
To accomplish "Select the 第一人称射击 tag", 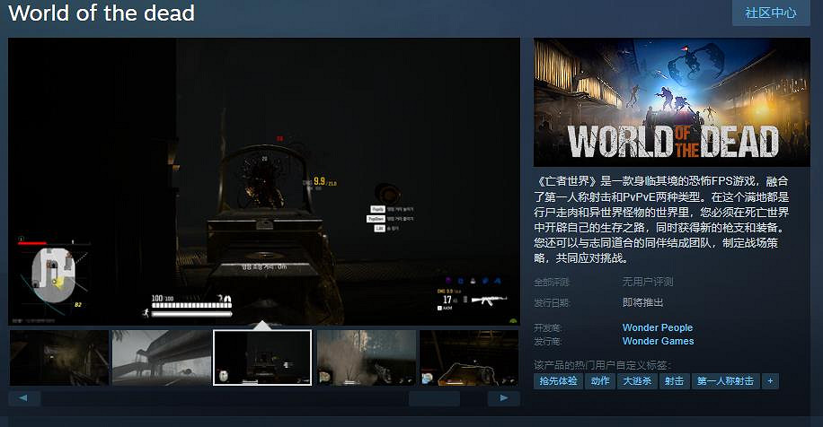I will click(x=725, y=381).
